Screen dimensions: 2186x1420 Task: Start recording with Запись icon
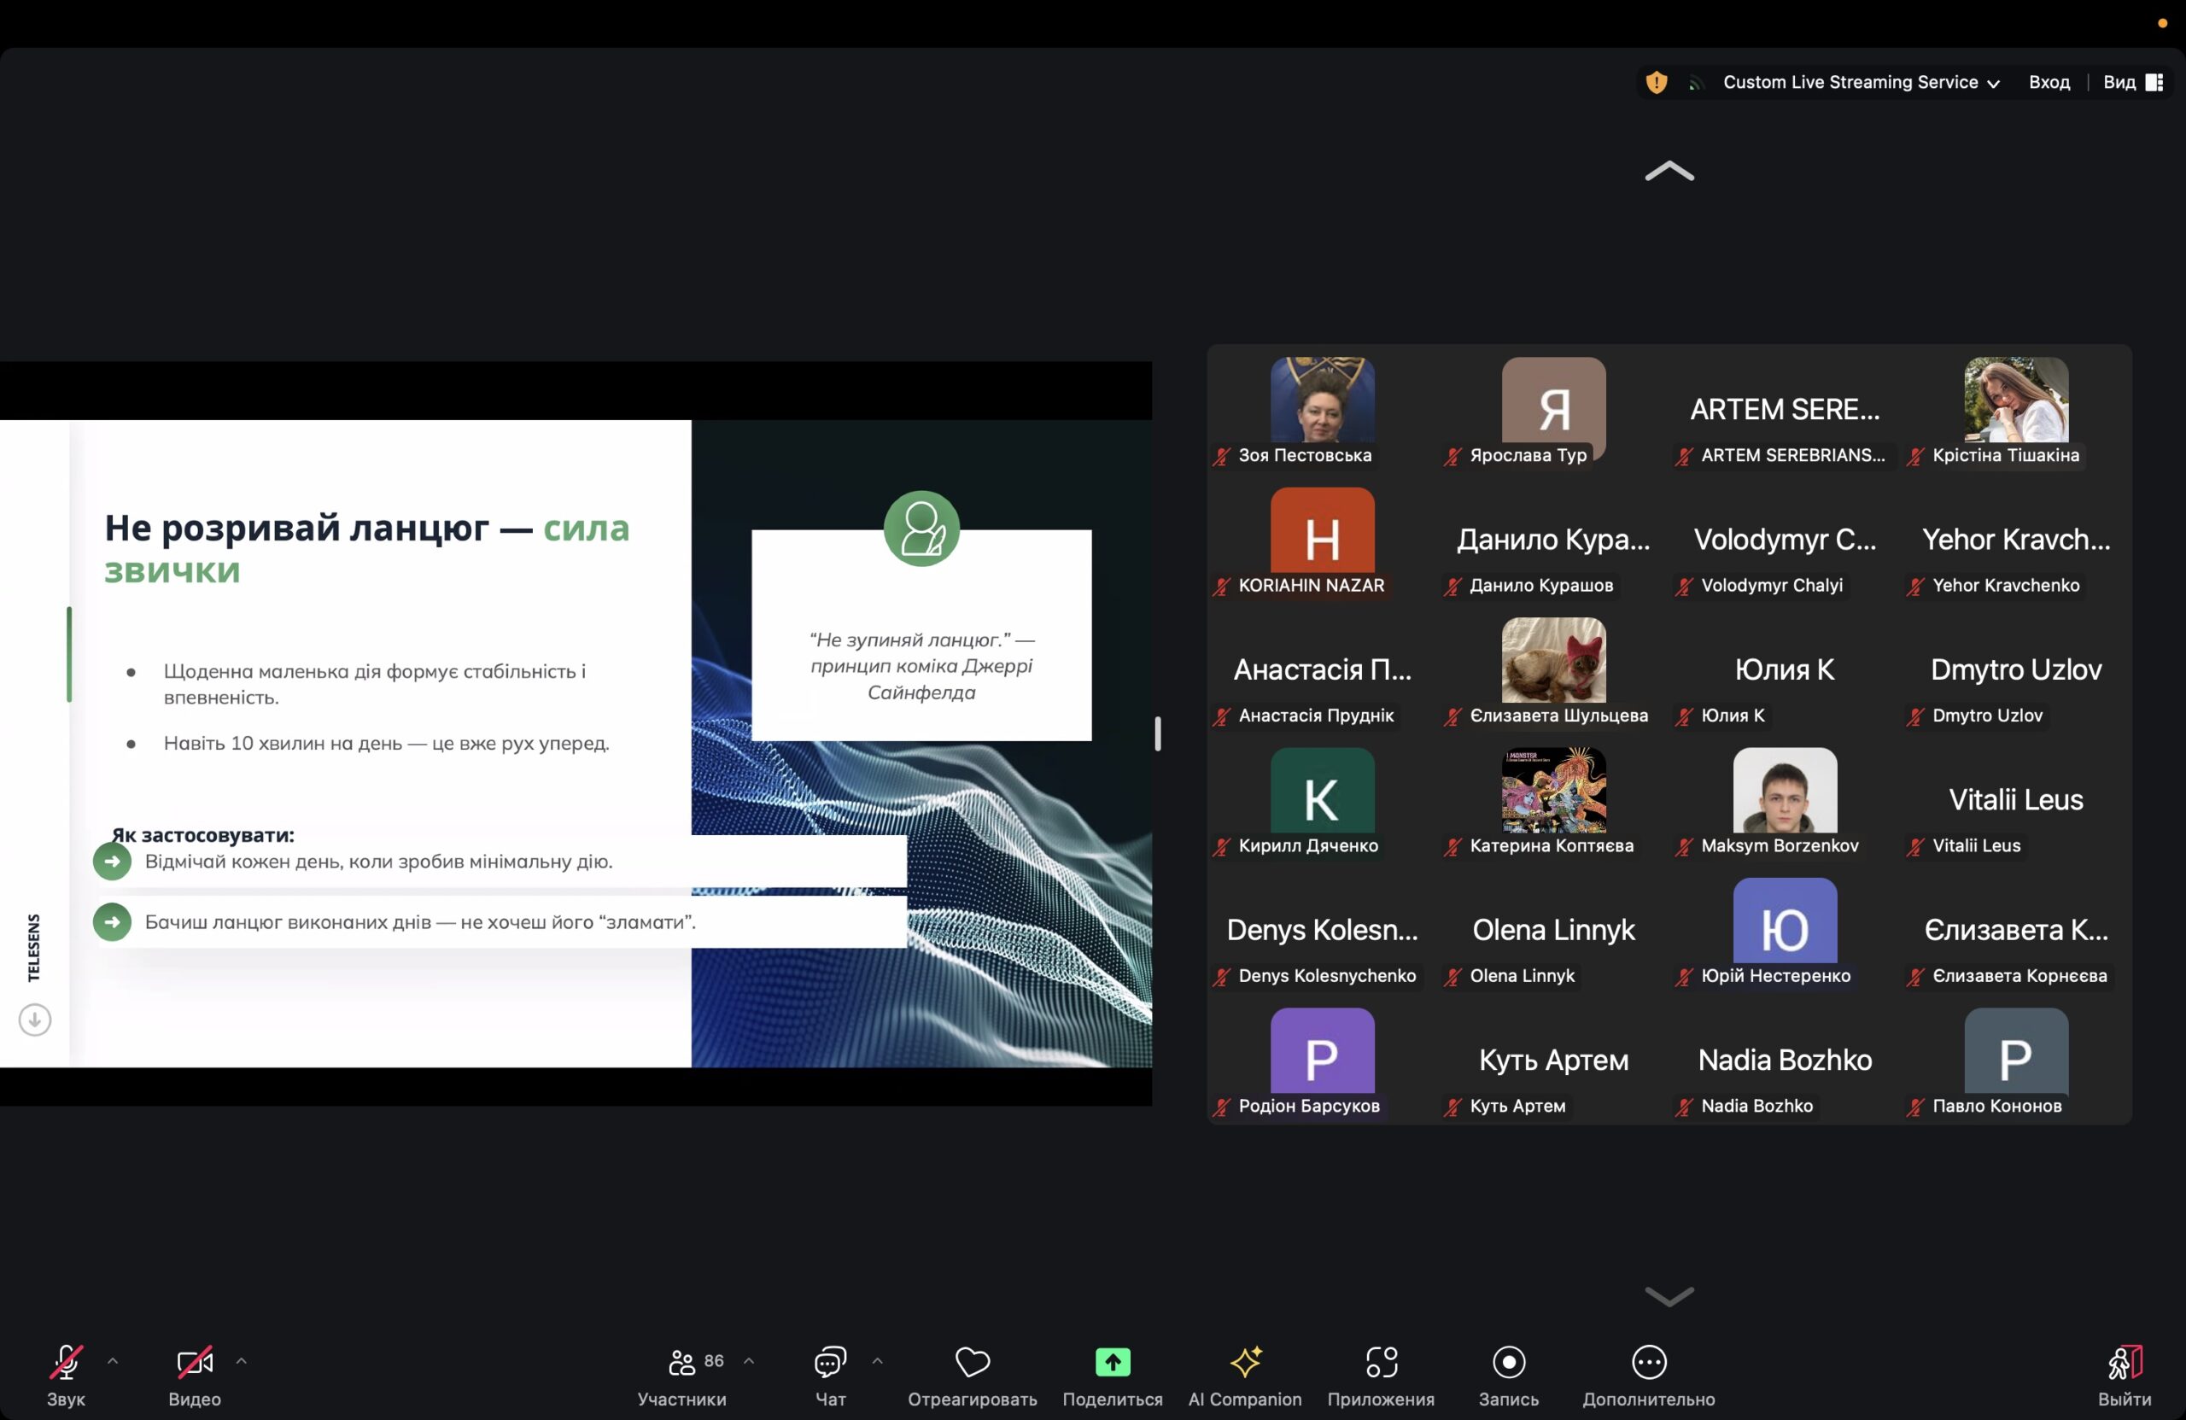[x=1508, y=1362]
